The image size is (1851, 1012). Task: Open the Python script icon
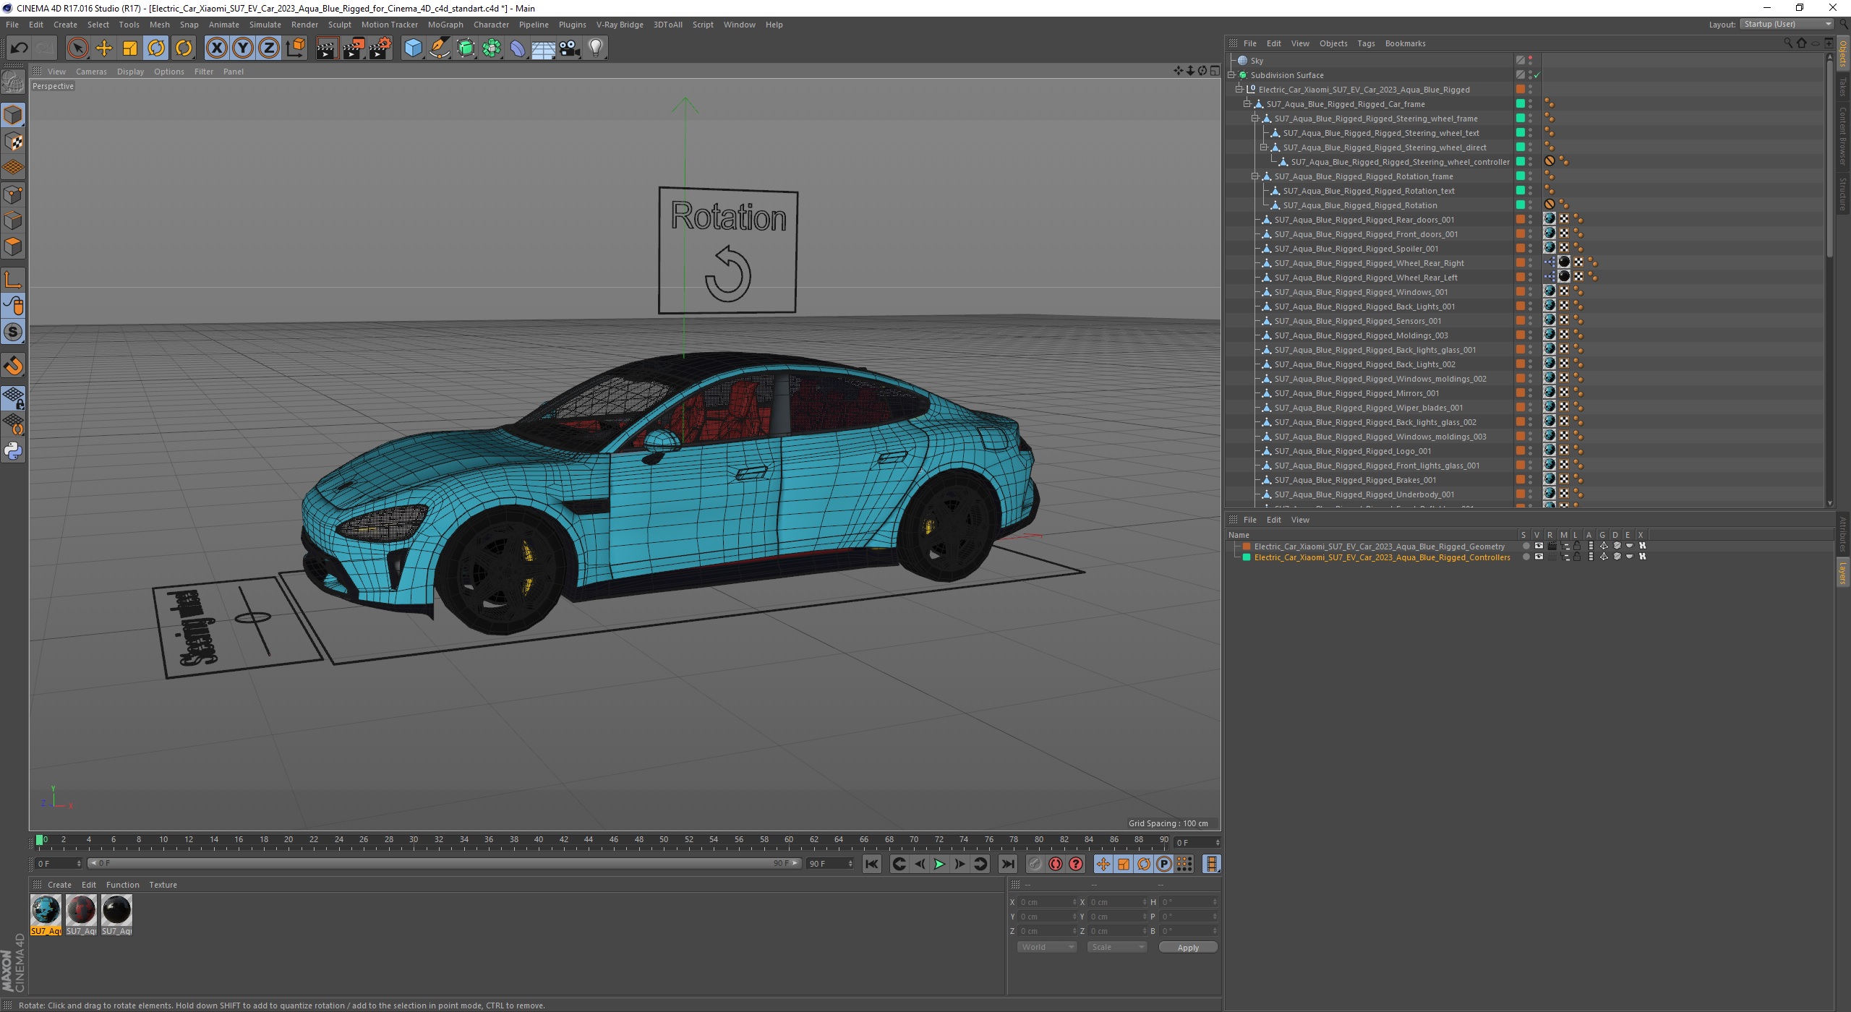click(x=13, y=451)
